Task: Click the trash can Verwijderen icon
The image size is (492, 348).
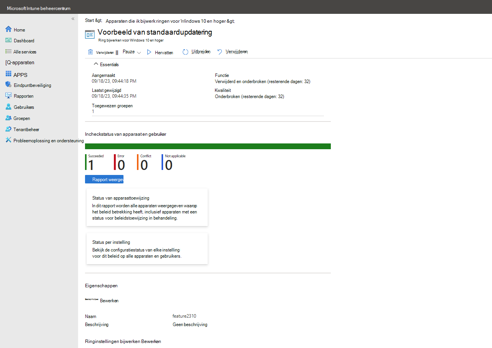Action: (90, 52)
